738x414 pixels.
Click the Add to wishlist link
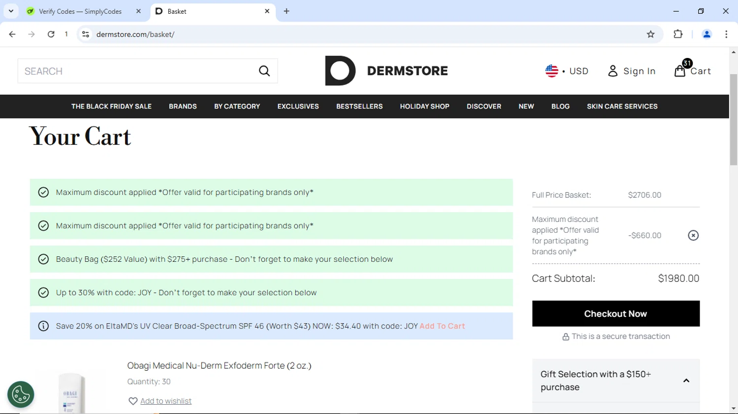[x=166, y=401]
